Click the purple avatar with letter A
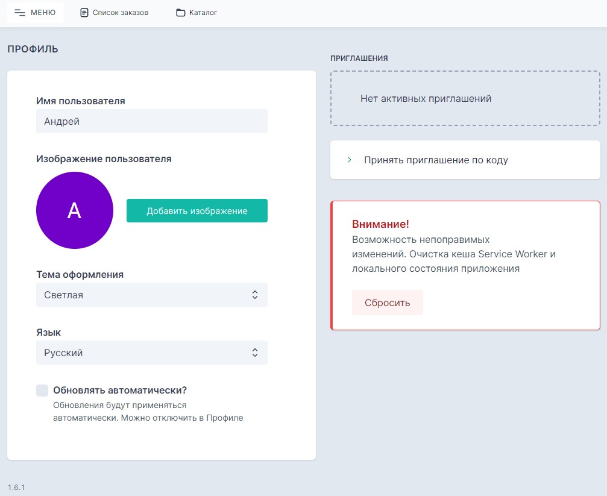Viewport: 607px width, 496px height. [x=75, y=210]
